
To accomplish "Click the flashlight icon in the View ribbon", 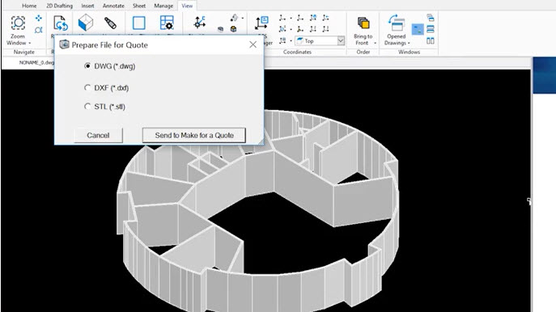I will pos(110,23).
